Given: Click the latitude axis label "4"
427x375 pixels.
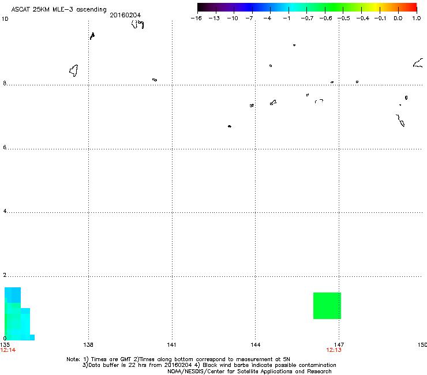Looking at the screenshot, I should (5, 211).
